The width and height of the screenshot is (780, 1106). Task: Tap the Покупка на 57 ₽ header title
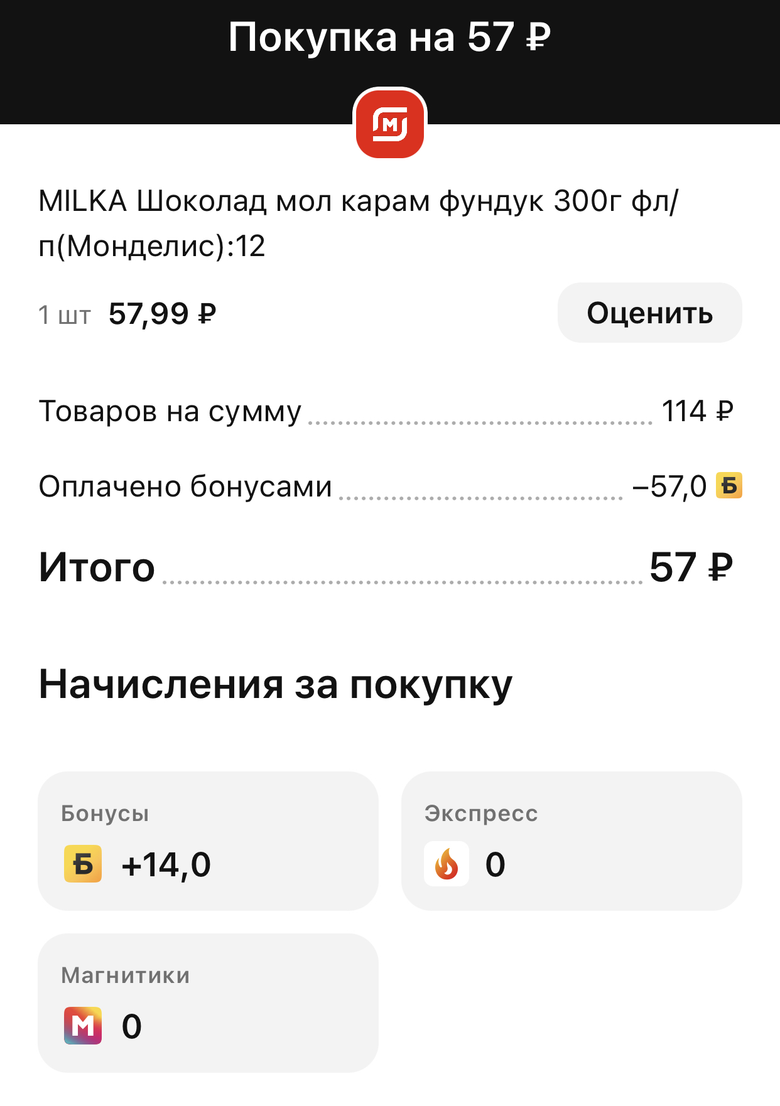point(390,38)
